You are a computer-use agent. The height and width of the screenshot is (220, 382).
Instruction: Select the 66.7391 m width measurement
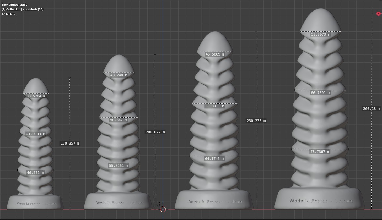pyautogui.click(x=320, y=93)
